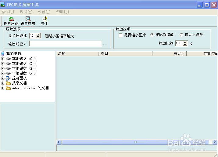The width and height of the screenshot is (218, 157).
Task: Select the 本地磁盘 (F:) label
Action: click(x=24, y=73)
